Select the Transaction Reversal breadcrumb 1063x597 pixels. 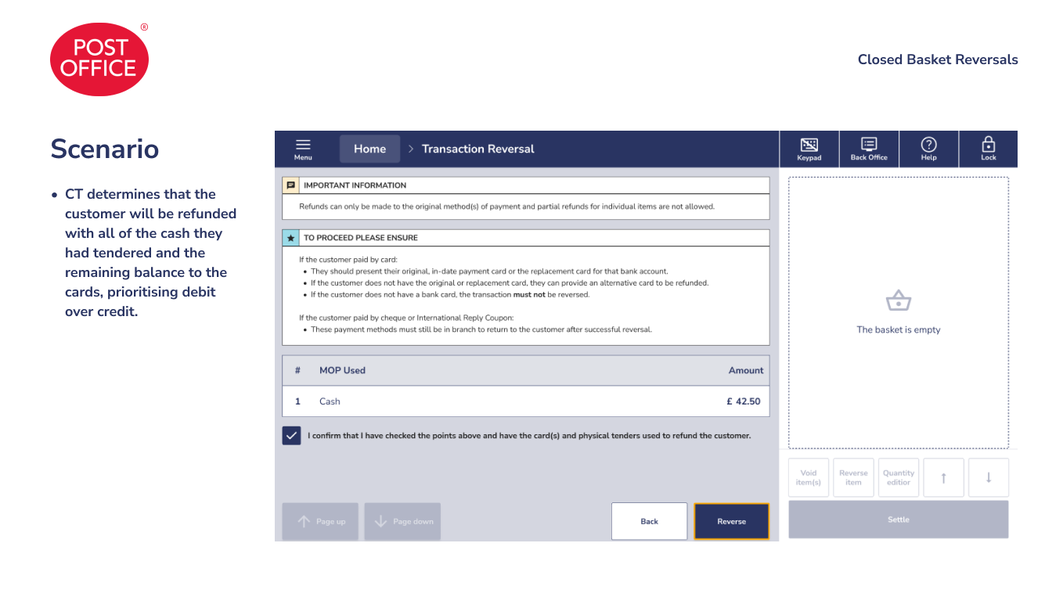pyautogui.click(x=477, y=149)
